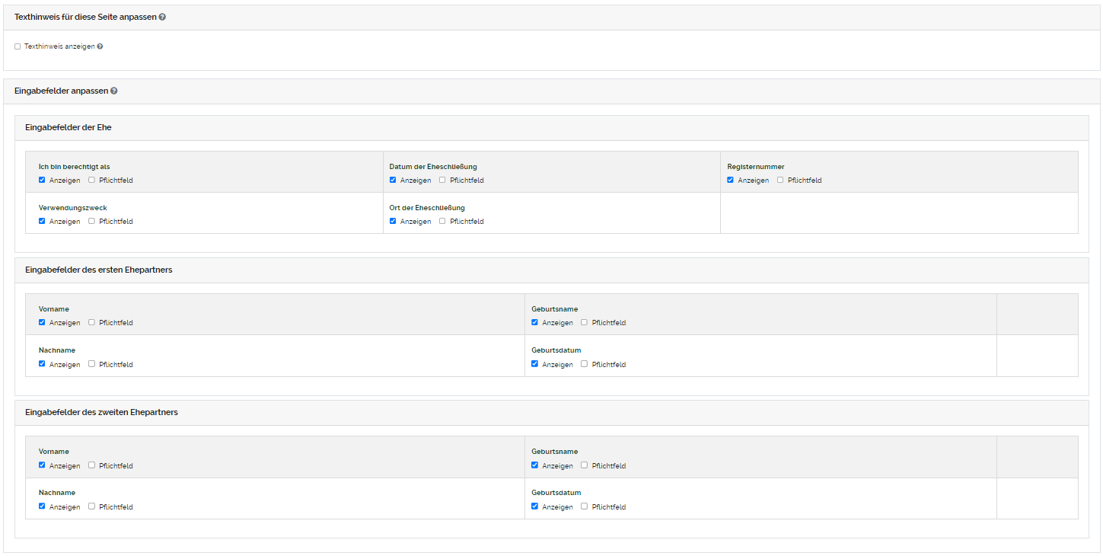Disable Anzeigen for 'Verwendungszweck'
Screen dimensions: 1103x556
42,221
